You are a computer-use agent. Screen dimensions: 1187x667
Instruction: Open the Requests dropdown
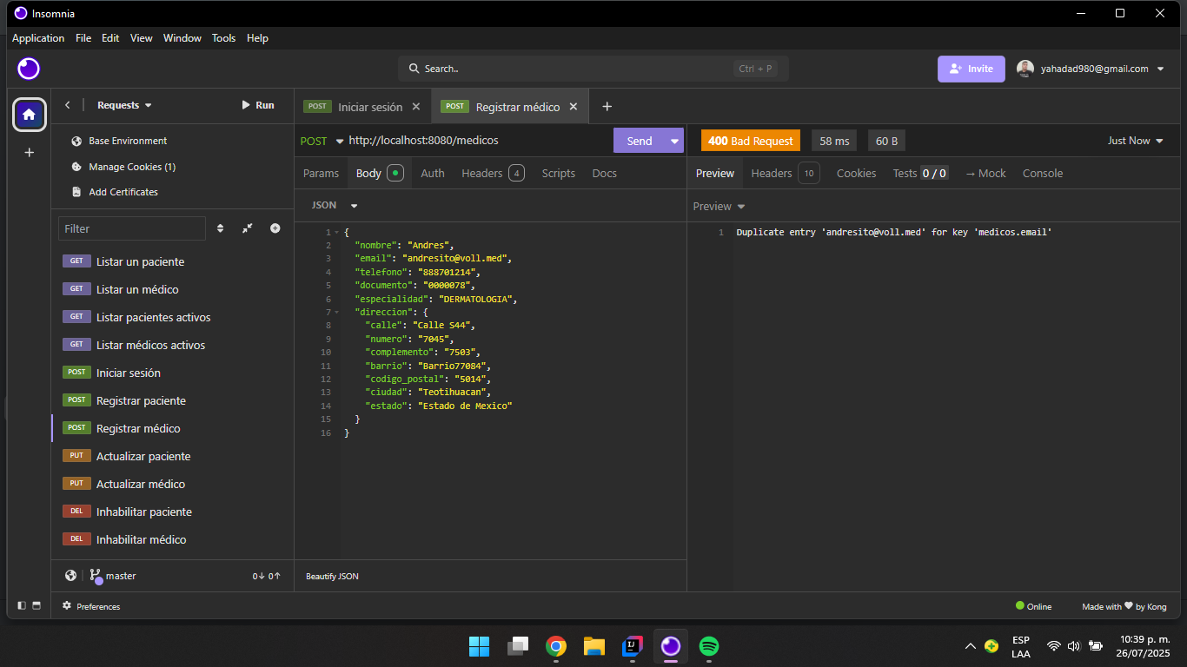124,105
